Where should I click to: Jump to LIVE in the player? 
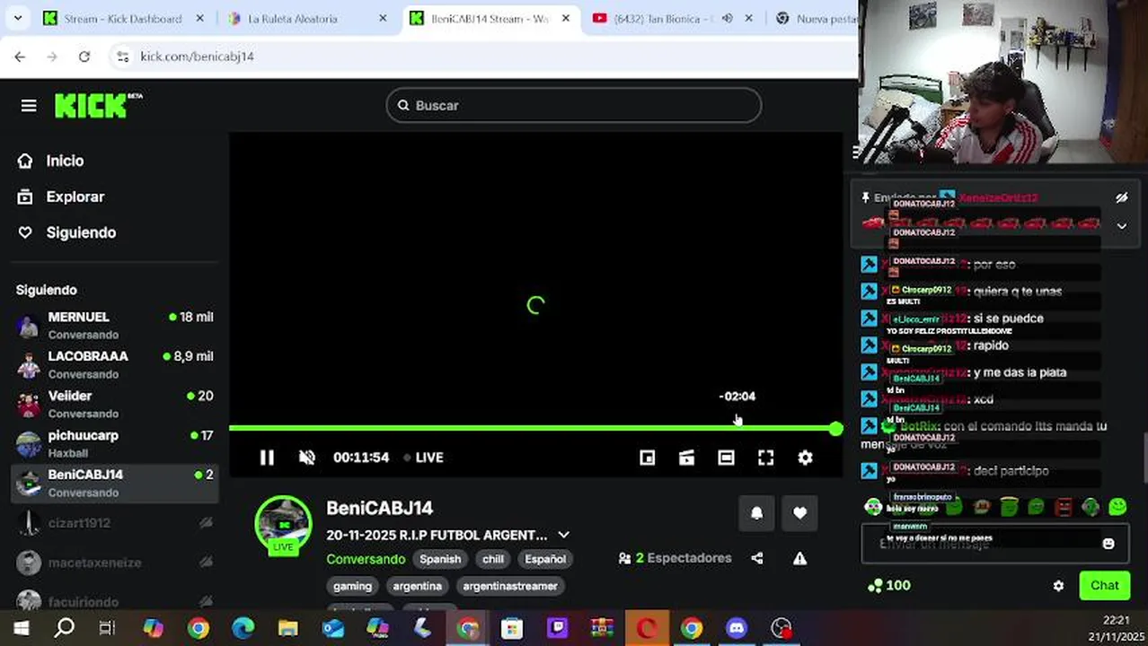click(423, 458)
